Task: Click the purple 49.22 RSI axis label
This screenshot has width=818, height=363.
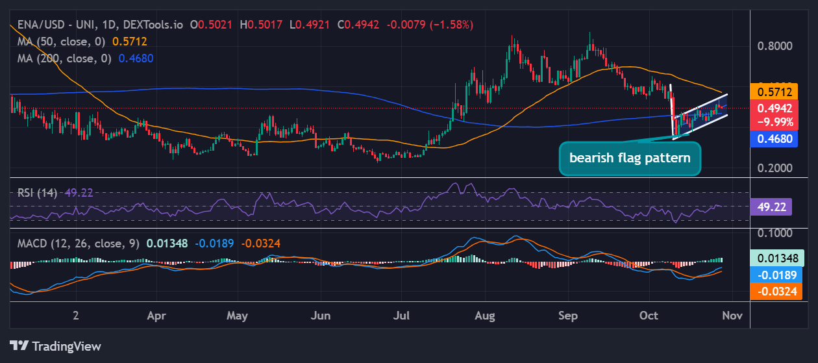Action: (x=775, y=207)
